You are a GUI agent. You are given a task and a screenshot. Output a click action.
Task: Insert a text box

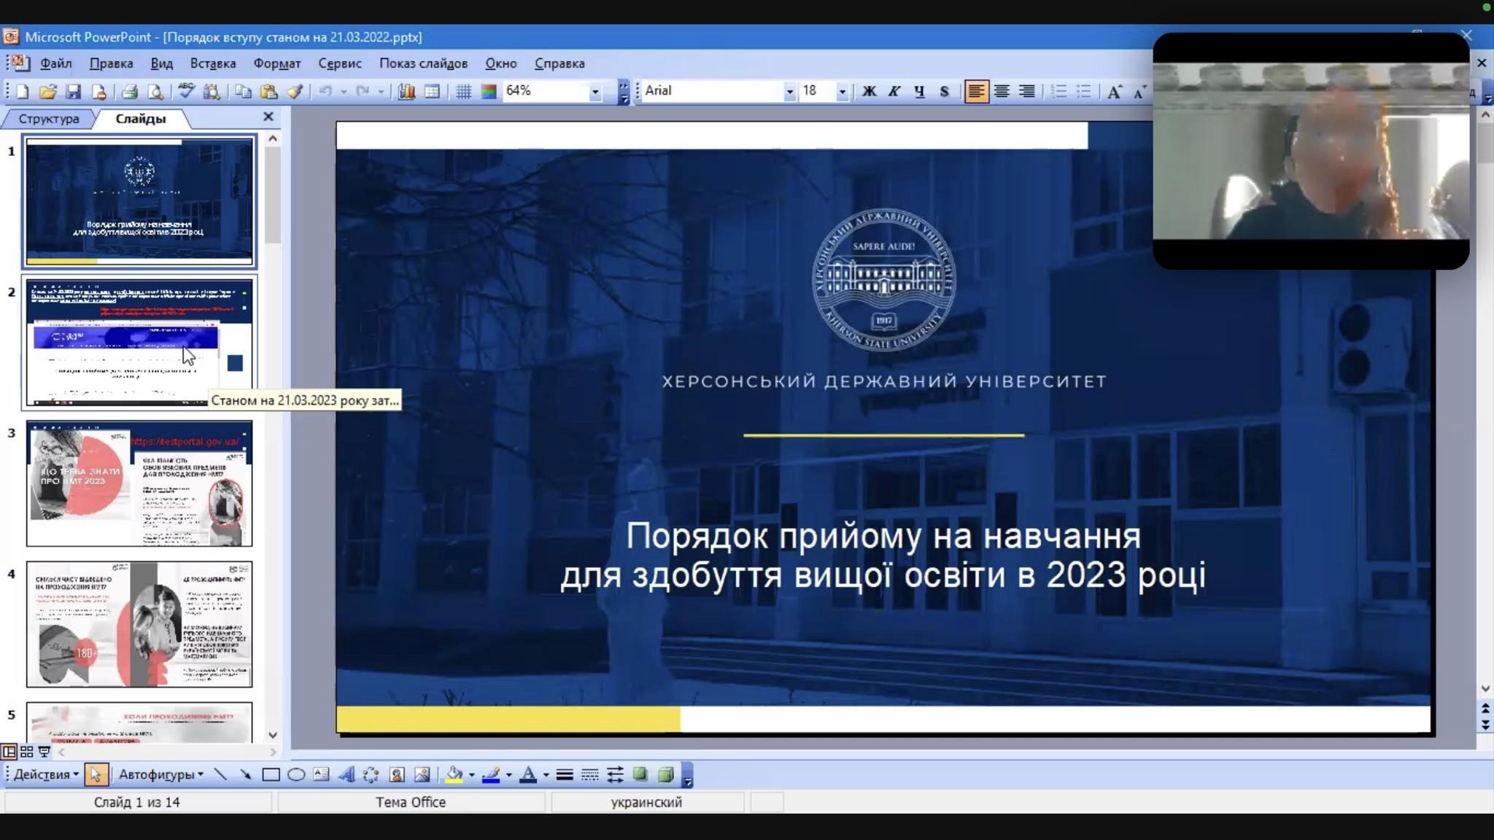[x=321, y=774]
